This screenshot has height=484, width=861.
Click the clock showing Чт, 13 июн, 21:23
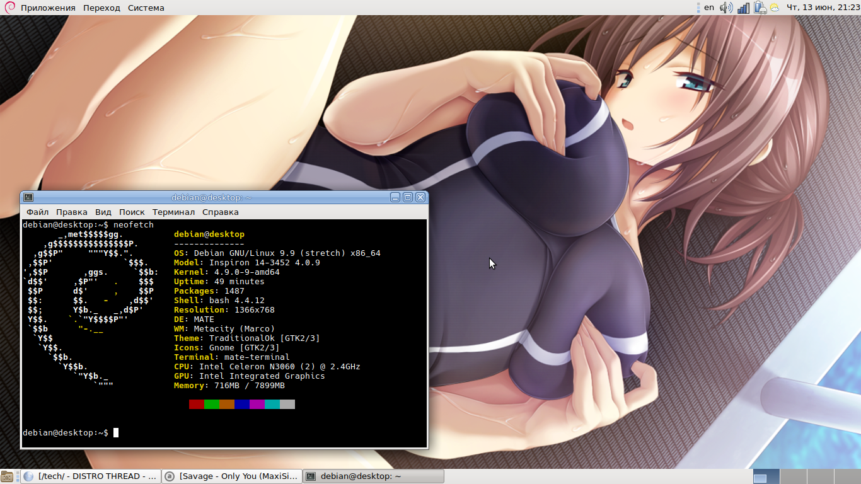click(820, 8)
